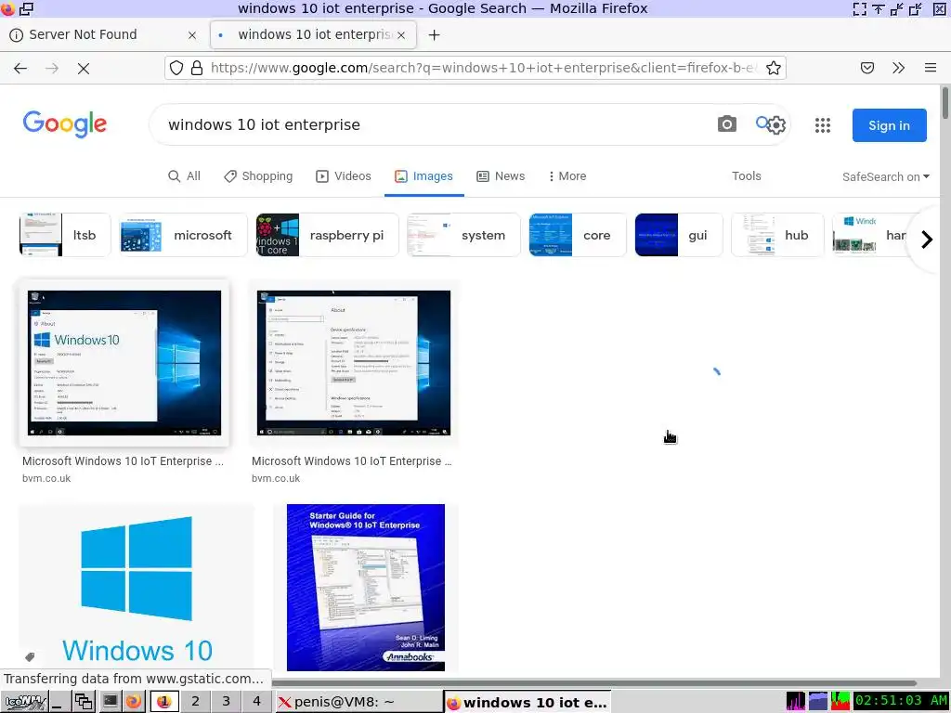Image resolution: width=951 pixels, height=713 pixels.
Task: Open second Microsoft Windows 10 IoT Enterprise caption
Action: click(352, 460)
